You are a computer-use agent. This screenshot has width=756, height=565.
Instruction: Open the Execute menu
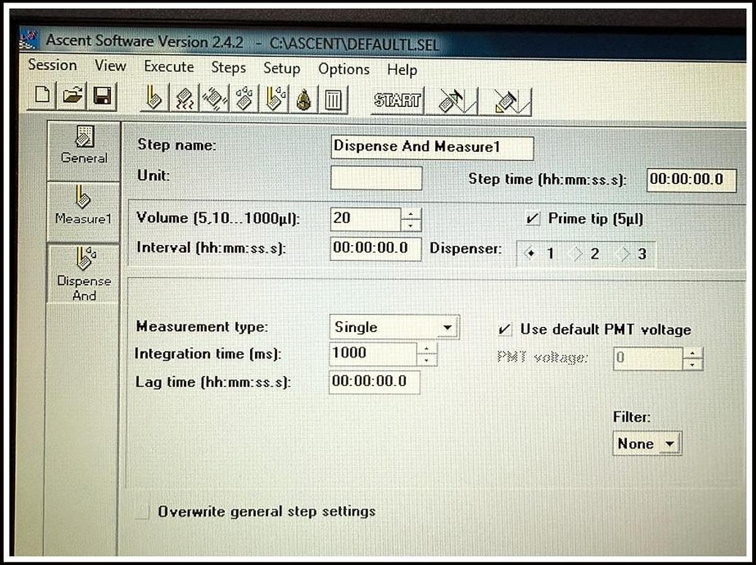169,66
